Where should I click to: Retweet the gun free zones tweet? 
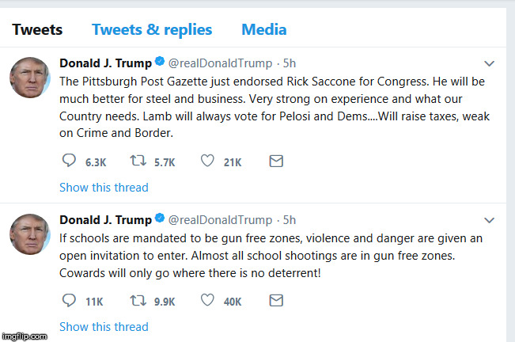click(x=137, y=301)
